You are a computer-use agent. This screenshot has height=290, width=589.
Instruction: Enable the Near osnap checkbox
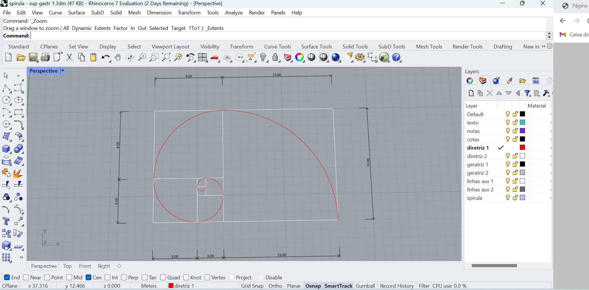tap(26, 277)
